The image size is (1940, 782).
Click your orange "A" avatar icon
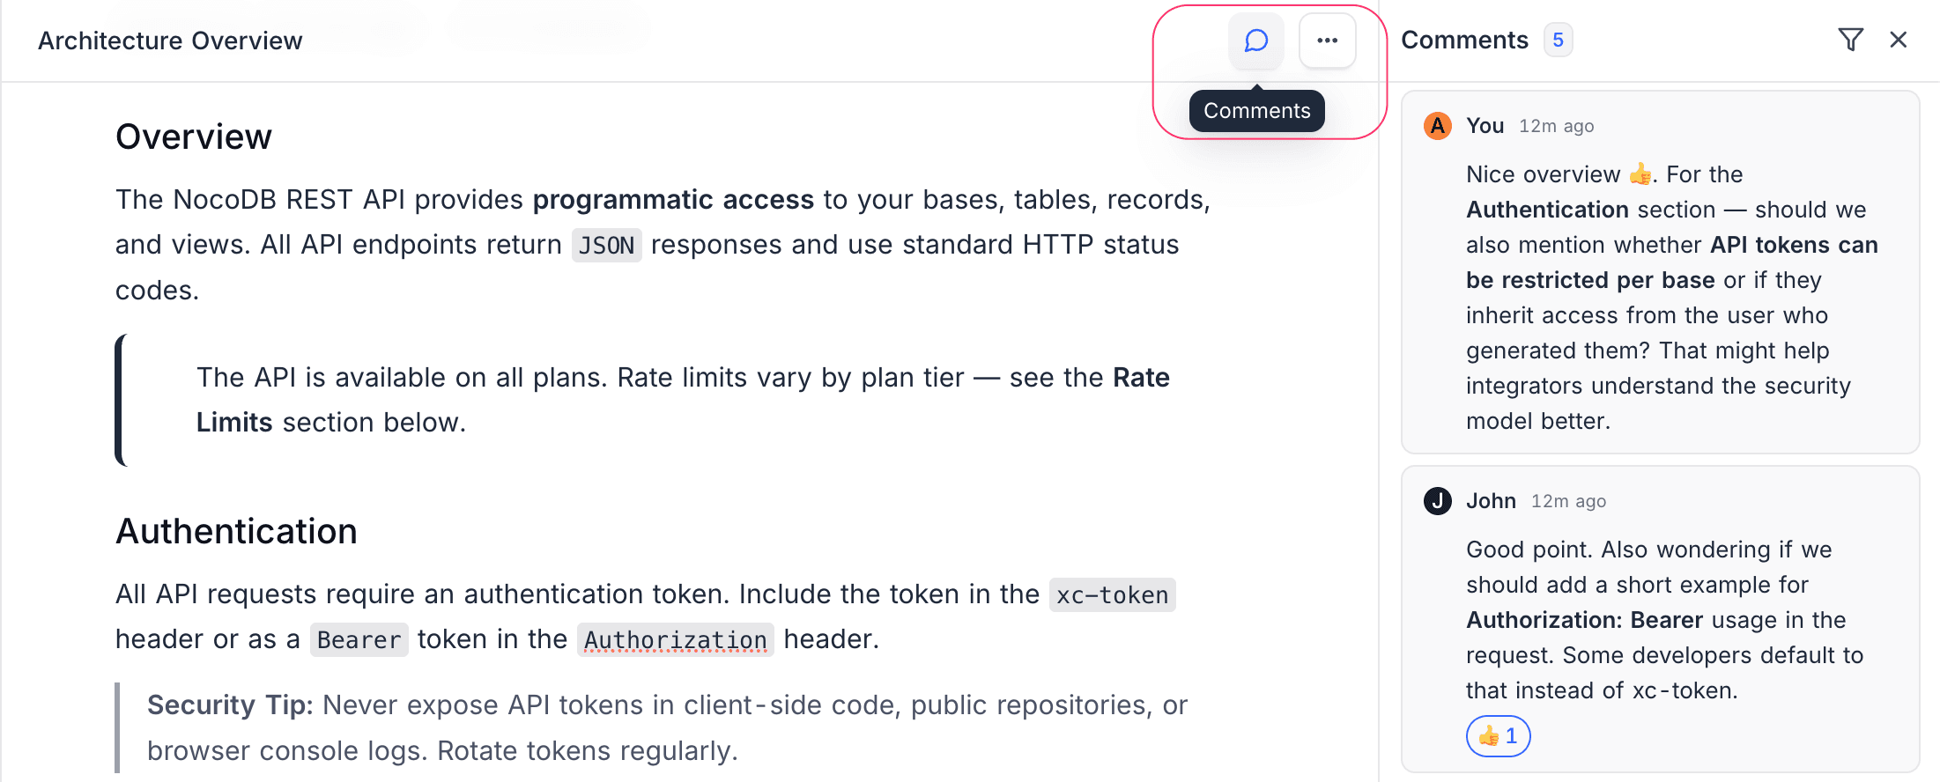point(1437,126)
